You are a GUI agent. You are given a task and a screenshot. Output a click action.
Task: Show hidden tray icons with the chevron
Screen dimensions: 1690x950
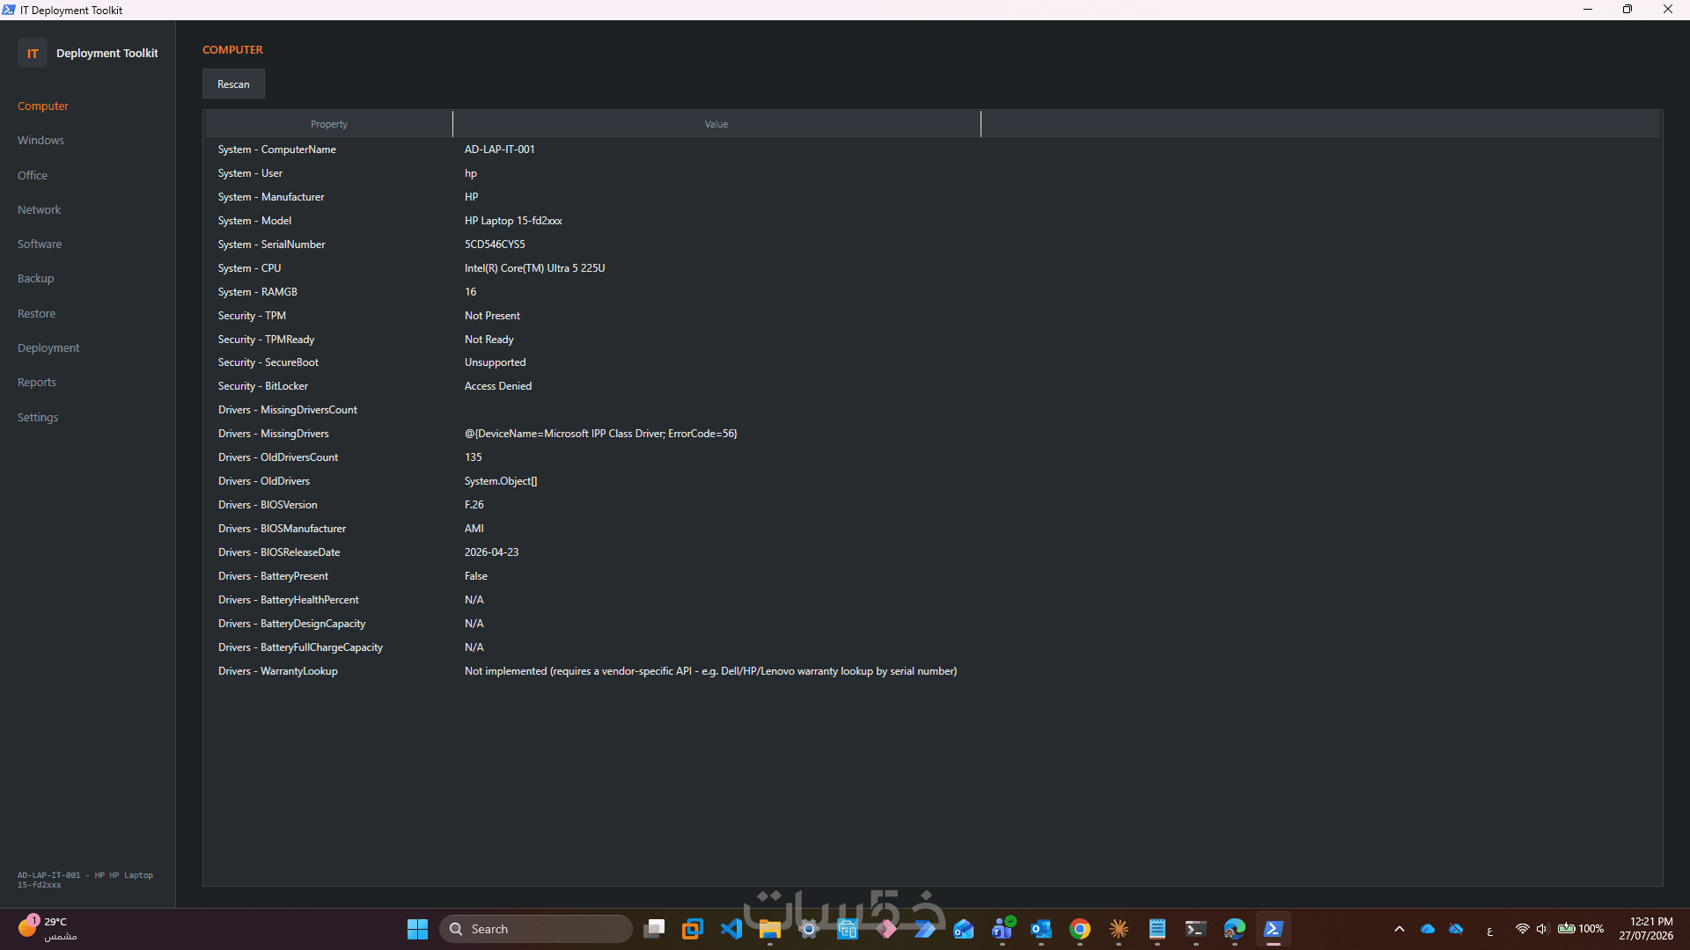click(1400, 929)
